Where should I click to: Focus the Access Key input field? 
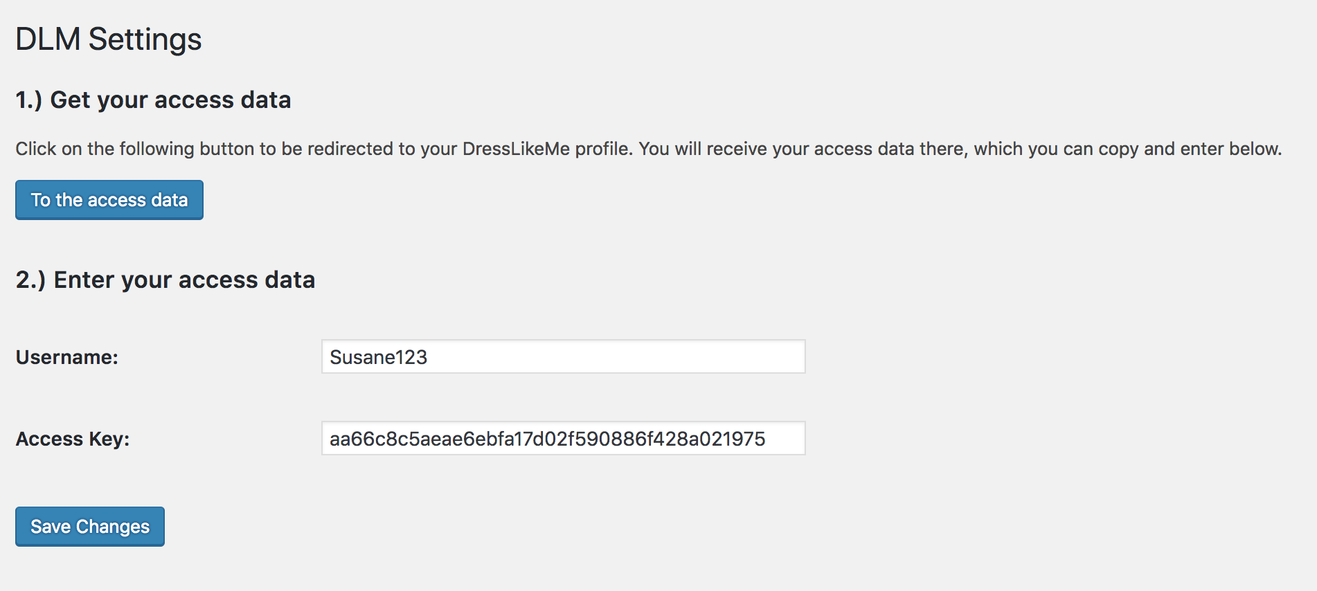coord(564,438)
